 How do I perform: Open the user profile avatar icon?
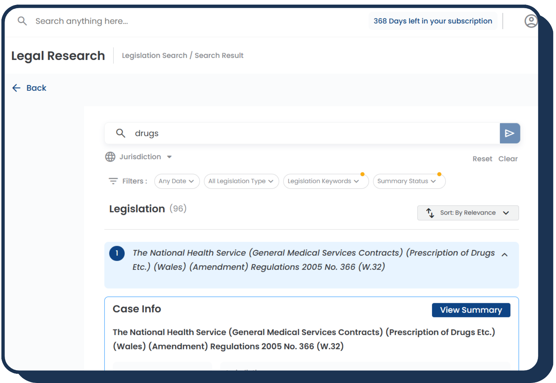coord(531,21)
